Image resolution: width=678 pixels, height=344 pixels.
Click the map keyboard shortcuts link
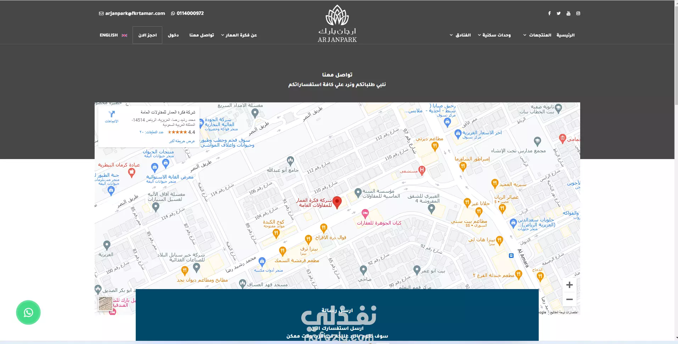click(x=564, y=312)
